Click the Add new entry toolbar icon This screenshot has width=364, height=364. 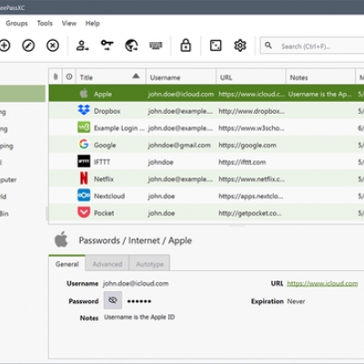coord(5,45)
